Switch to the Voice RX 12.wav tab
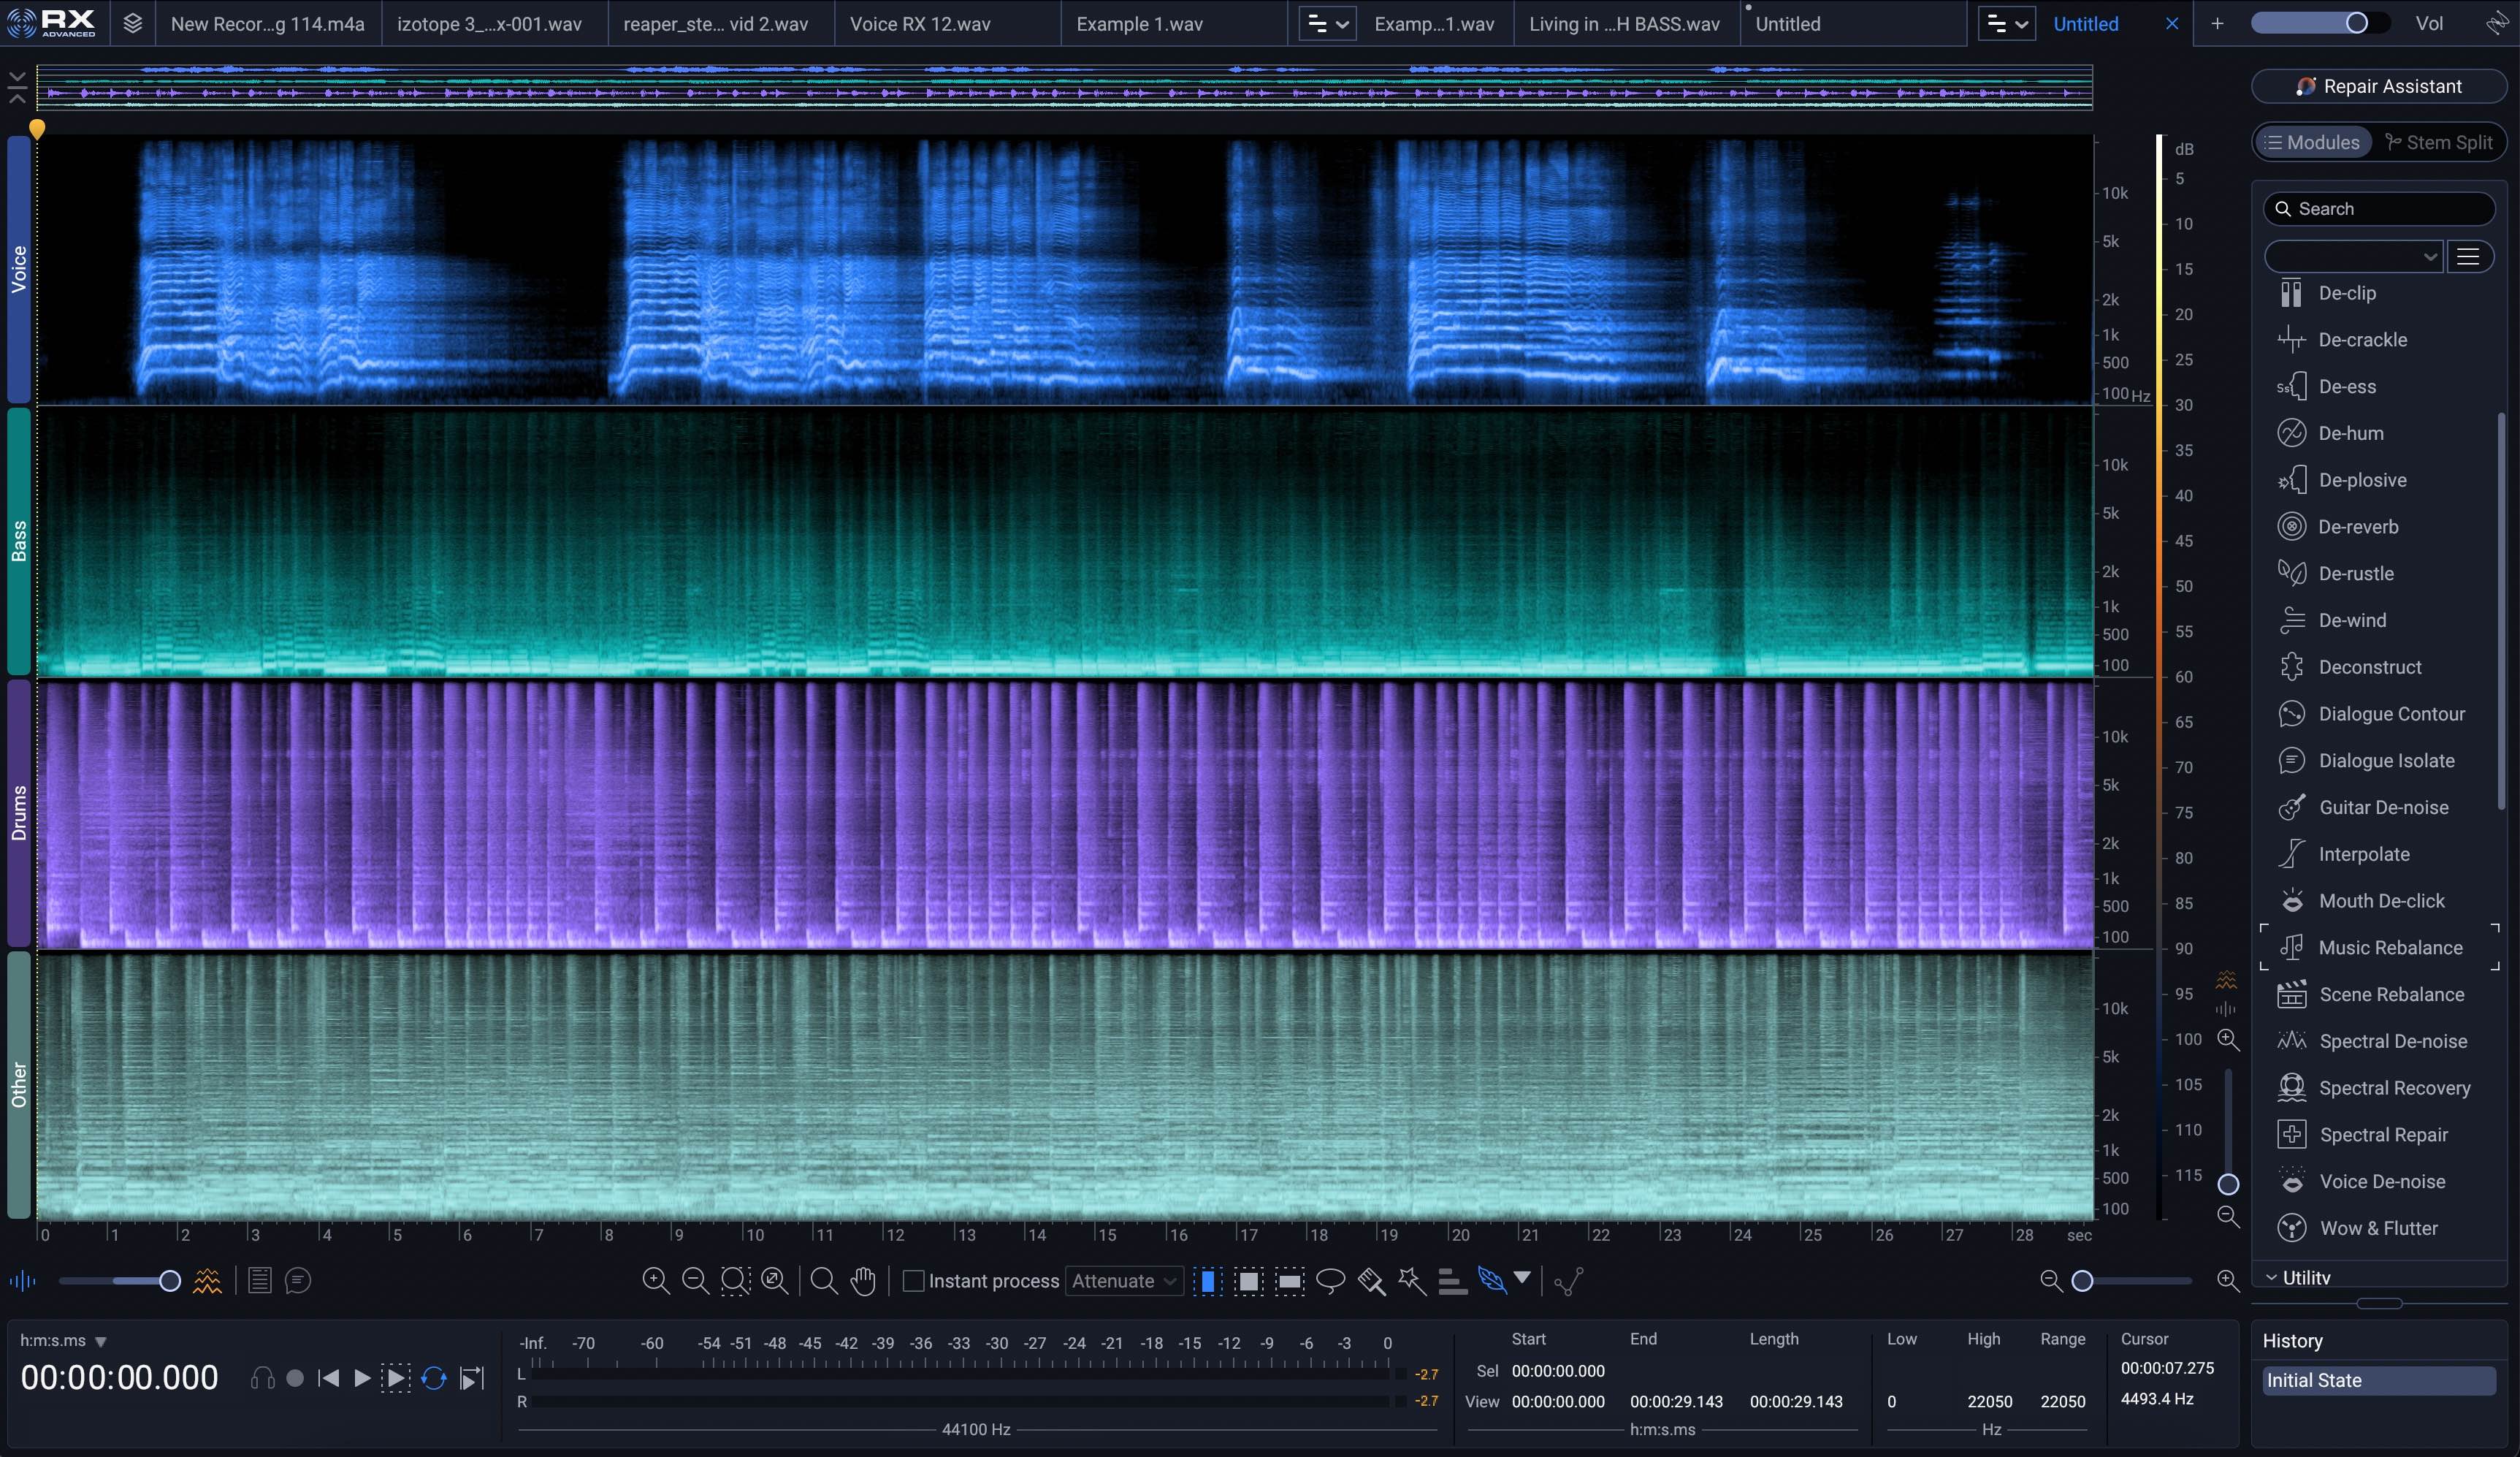The height and width of the screenshot is (1457, 2520). 919,24
